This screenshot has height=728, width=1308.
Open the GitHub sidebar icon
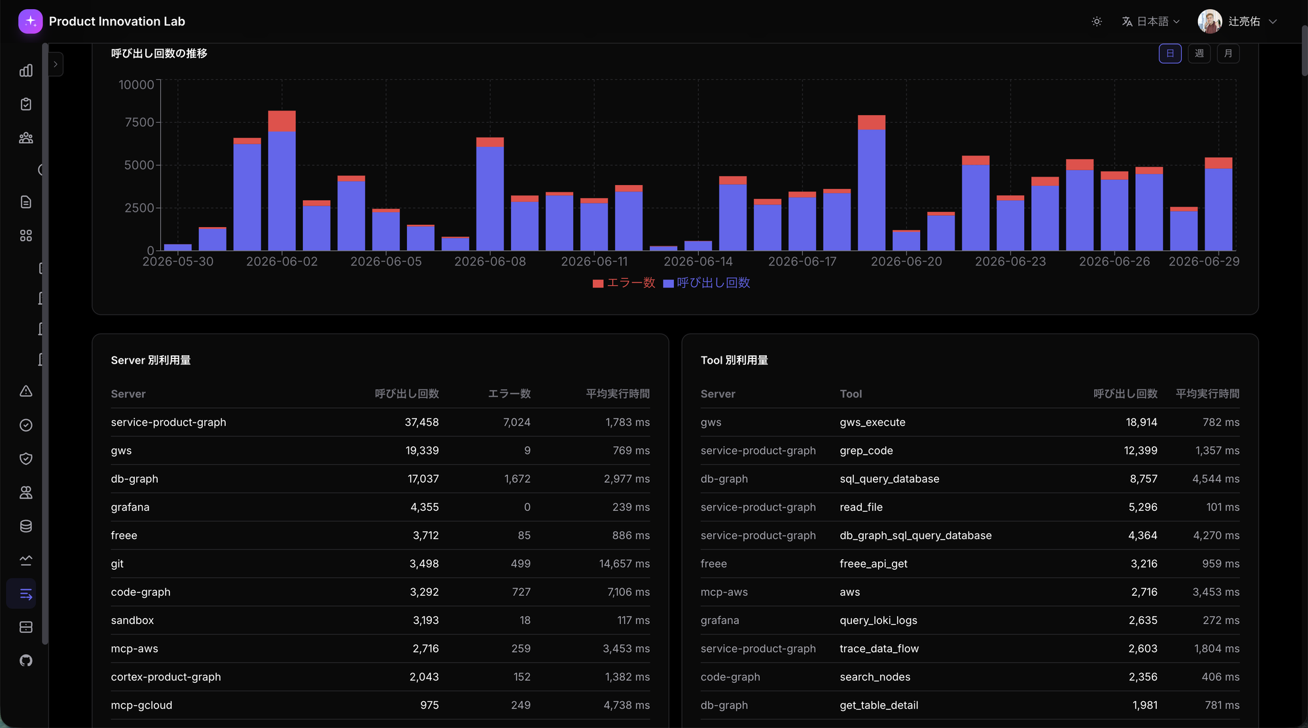[26, 661]
